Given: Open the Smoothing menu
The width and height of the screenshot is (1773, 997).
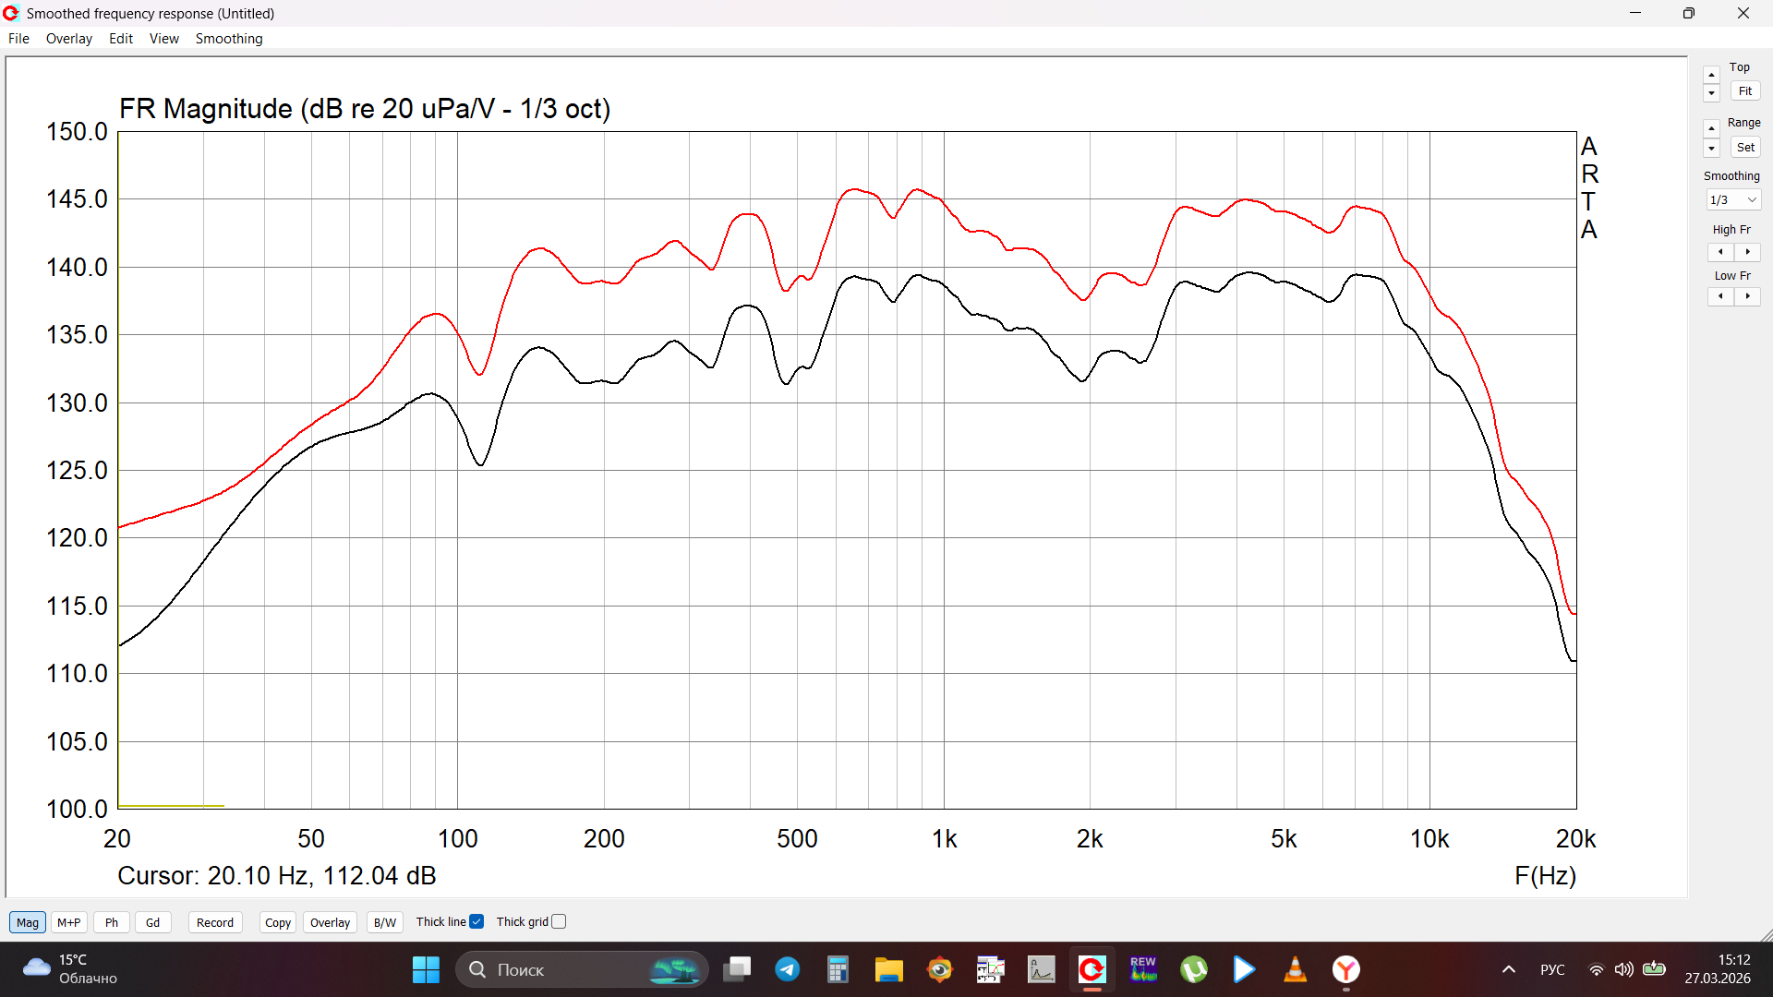Looking at the screenshot, I should coord(228,39).
